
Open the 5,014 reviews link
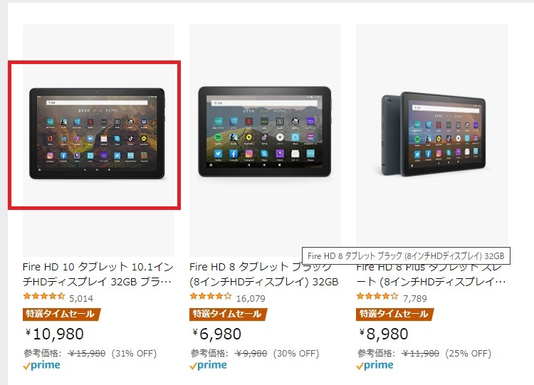81,299
